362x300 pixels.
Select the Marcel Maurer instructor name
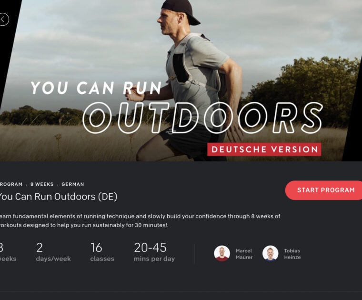point(244,254)
